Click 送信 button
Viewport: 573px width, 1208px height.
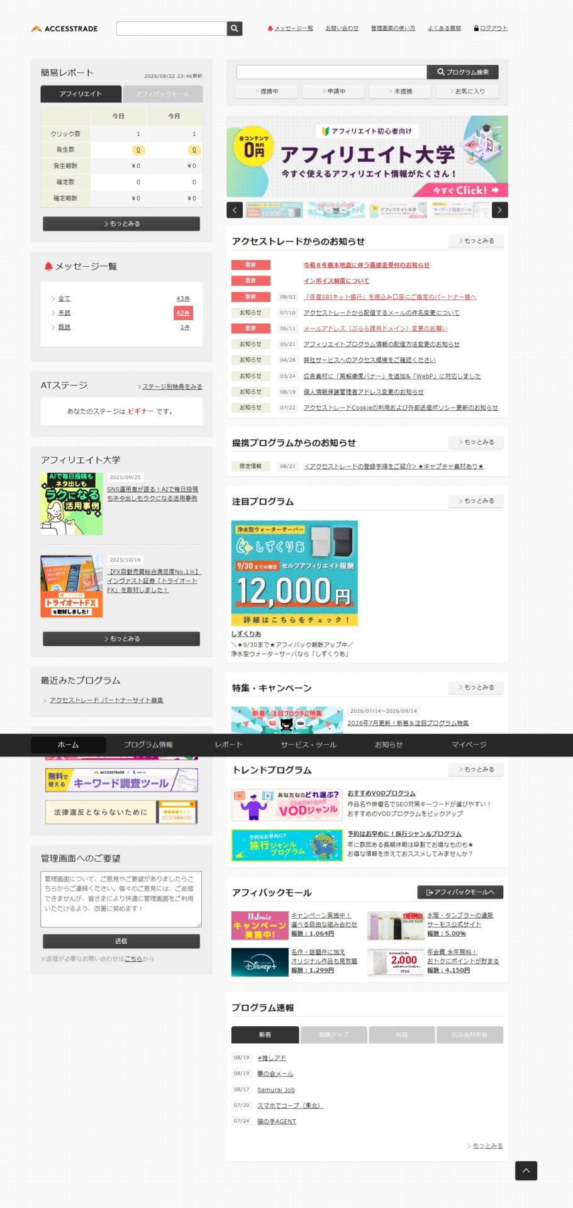click(x=121, y=941)
